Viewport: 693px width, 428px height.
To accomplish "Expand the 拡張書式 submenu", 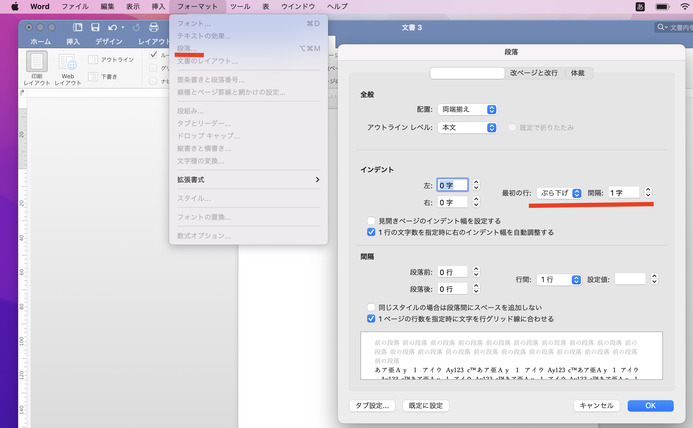I will click(248, 179).
